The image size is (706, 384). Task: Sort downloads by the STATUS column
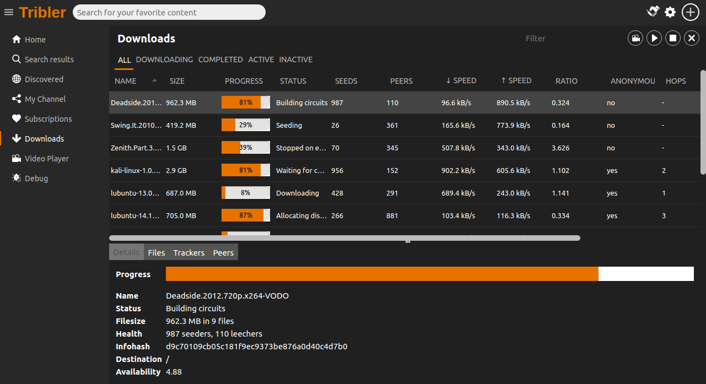302,81
